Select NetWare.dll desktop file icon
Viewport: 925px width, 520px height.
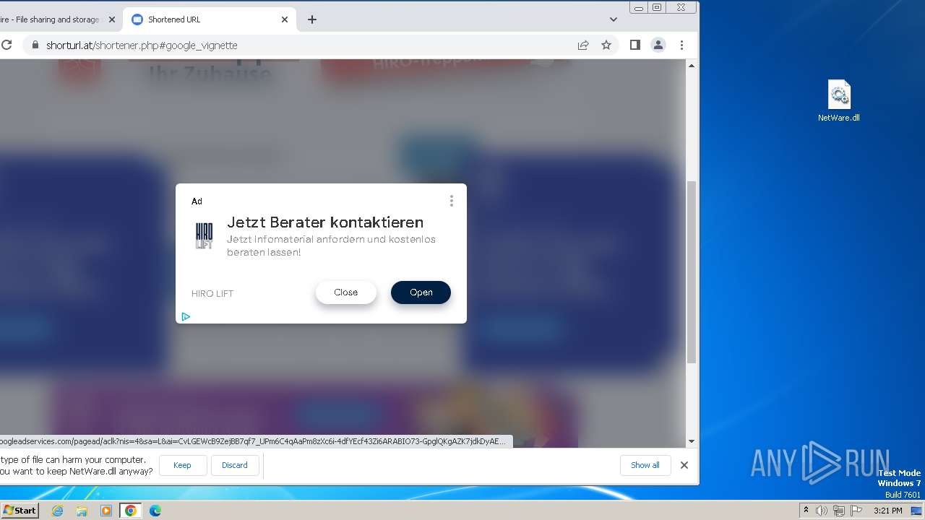coord(839,101)
